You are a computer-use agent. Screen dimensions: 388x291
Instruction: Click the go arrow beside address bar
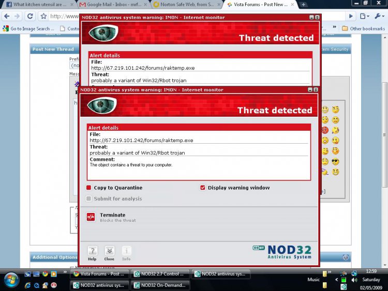tap(351, 17)
